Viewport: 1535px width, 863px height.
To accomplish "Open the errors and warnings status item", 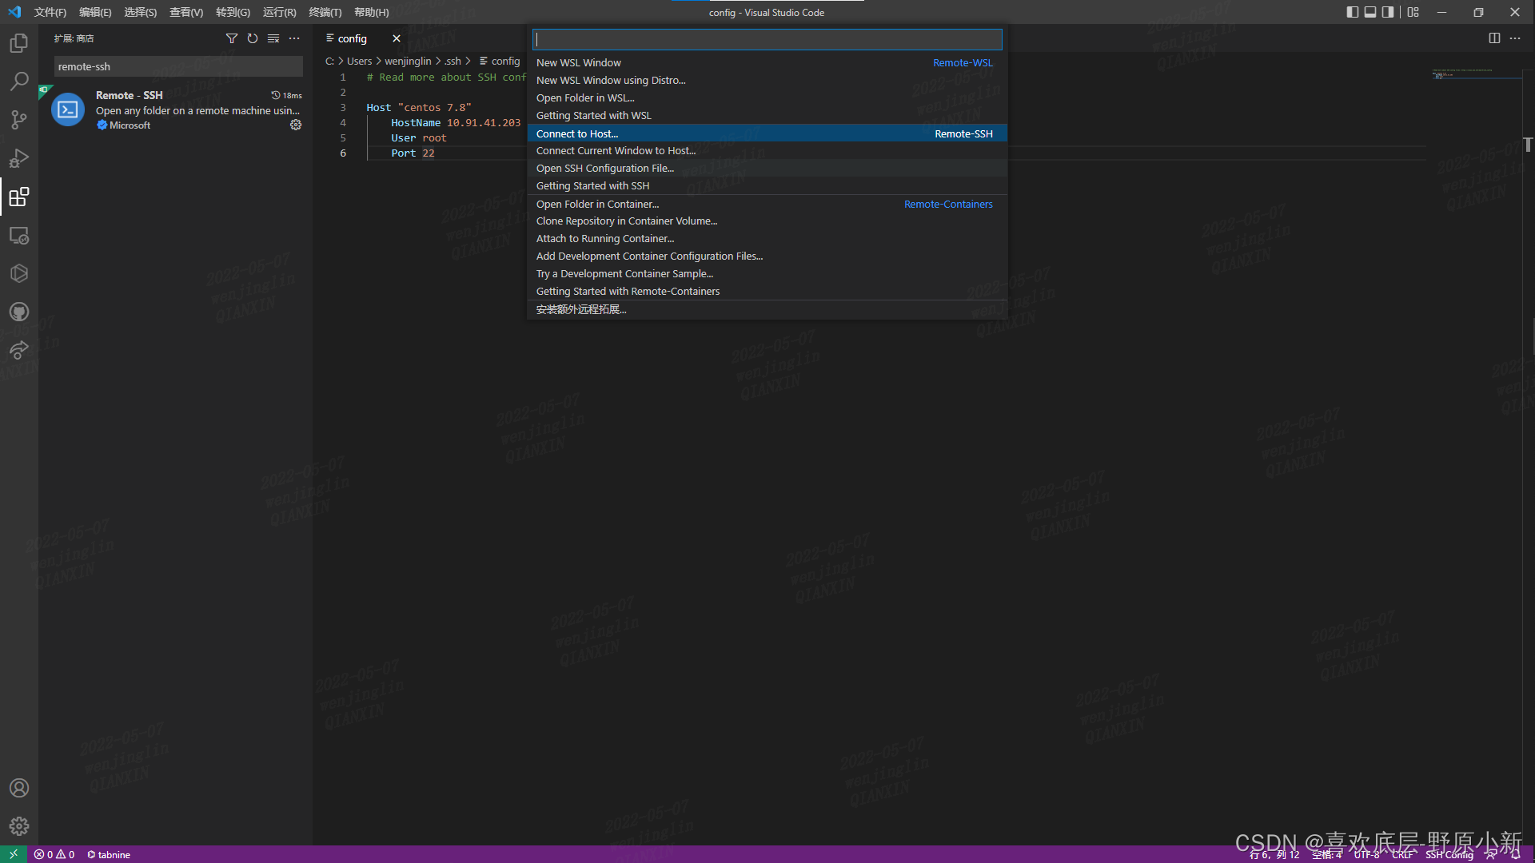I will (54, 854).
